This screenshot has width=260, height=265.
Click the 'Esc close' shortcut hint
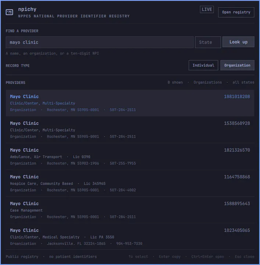click(245, 257)
